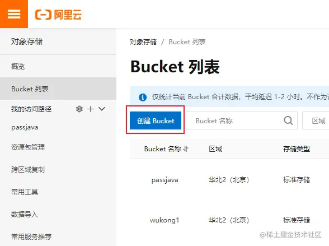The image size is (329, 246).
Task: Click the blue info icon in the notice banner
Action: [x=143, y=97]
